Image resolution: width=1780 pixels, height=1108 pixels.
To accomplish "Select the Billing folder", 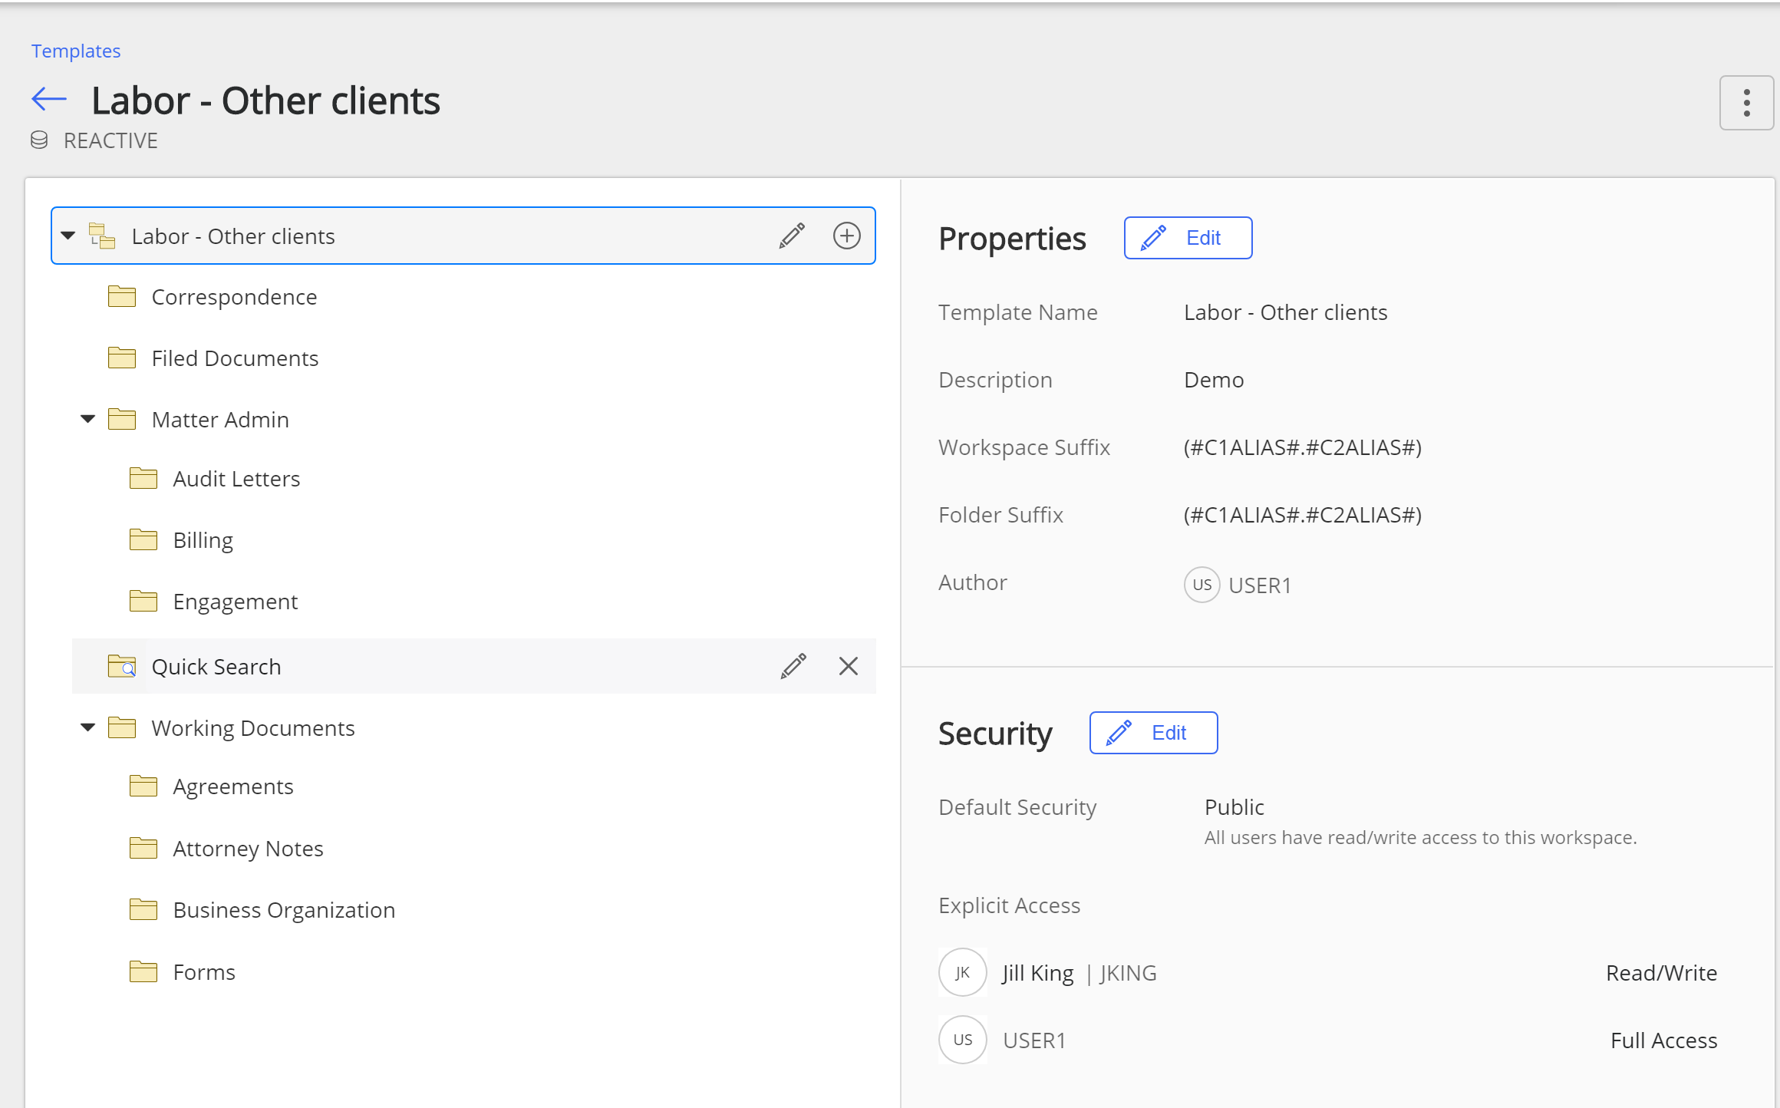I will click(203, 540).
